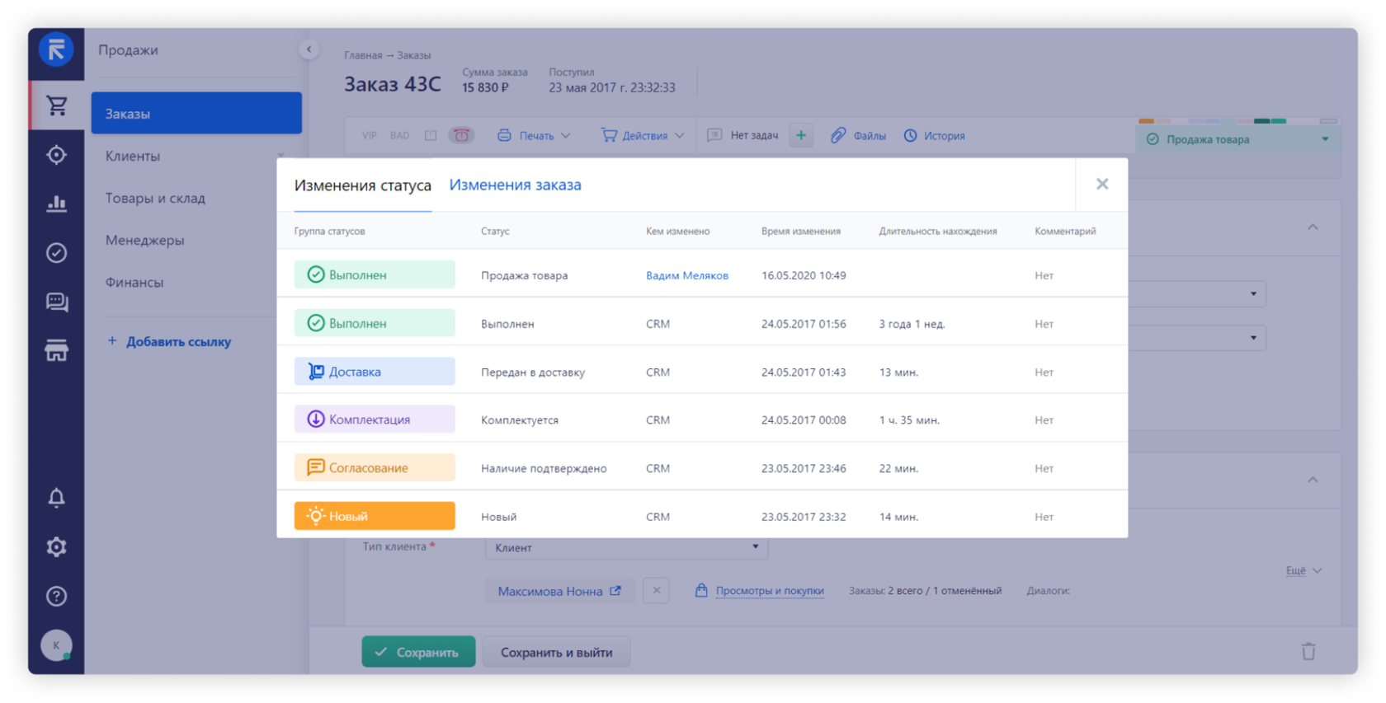Open Менеджеры menu item
The width and height of the screenshot is (1386, 703).
[144, 240]
